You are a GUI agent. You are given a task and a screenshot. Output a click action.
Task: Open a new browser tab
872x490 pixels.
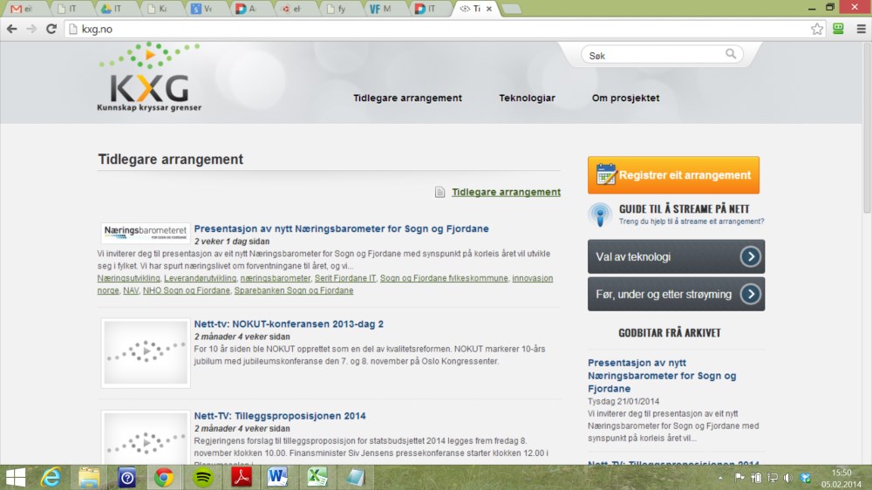click(x=512, y=9)
